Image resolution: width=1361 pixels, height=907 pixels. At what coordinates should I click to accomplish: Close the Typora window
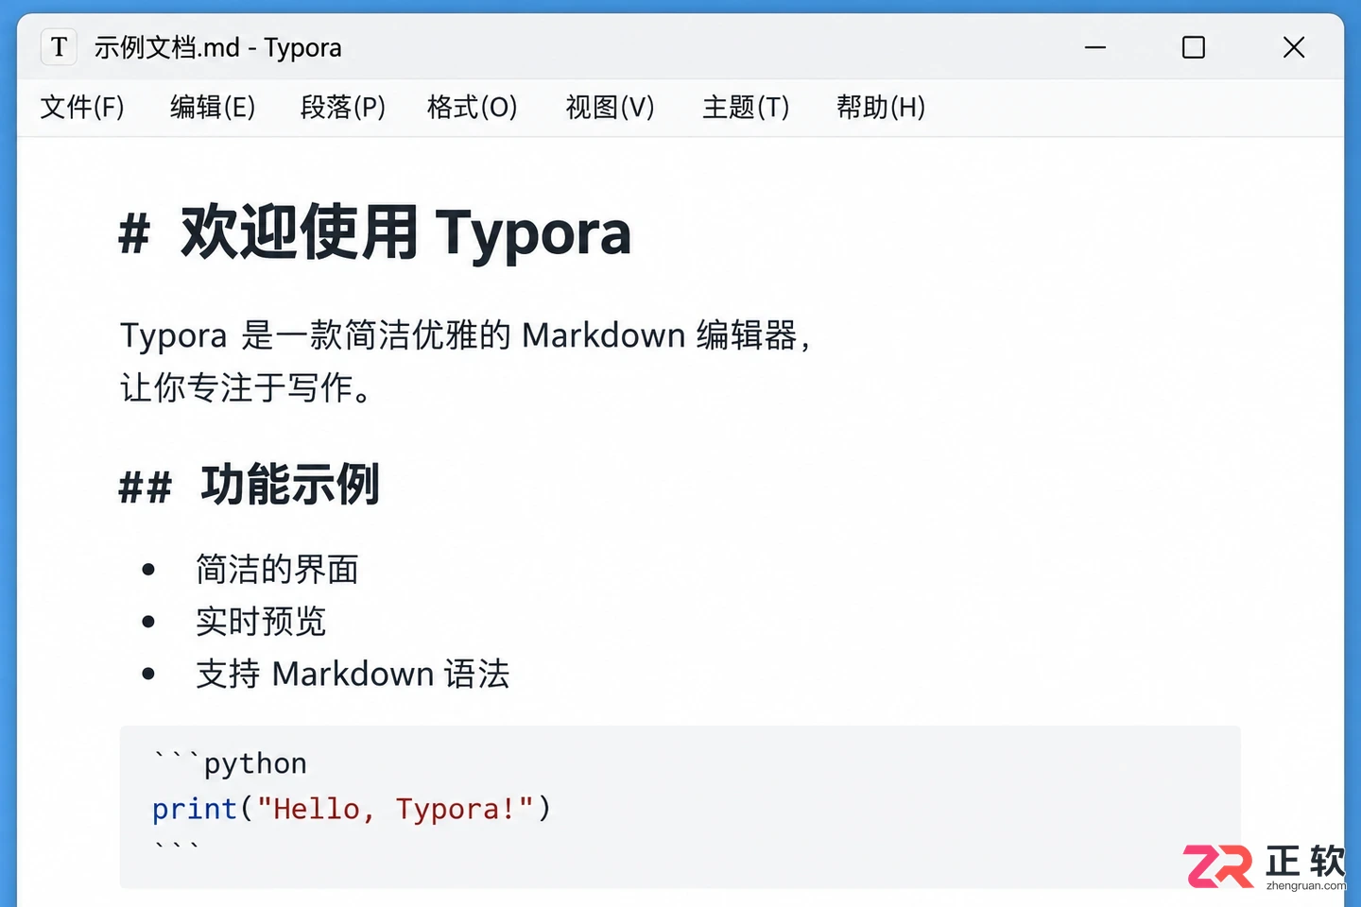(x=1294, y=47)
